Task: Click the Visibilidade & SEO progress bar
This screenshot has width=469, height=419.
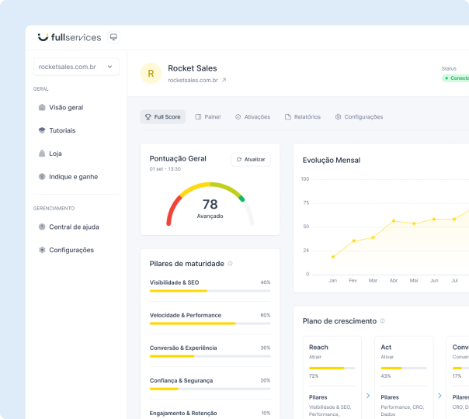Action: tap(210, 291)
